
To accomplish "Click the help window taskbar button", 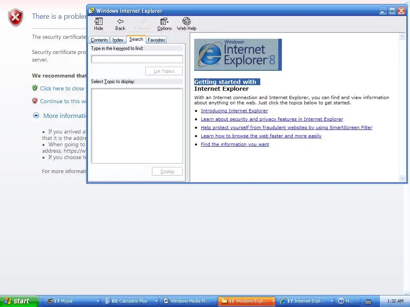I will pyautogui.click(x=348, y=301).
